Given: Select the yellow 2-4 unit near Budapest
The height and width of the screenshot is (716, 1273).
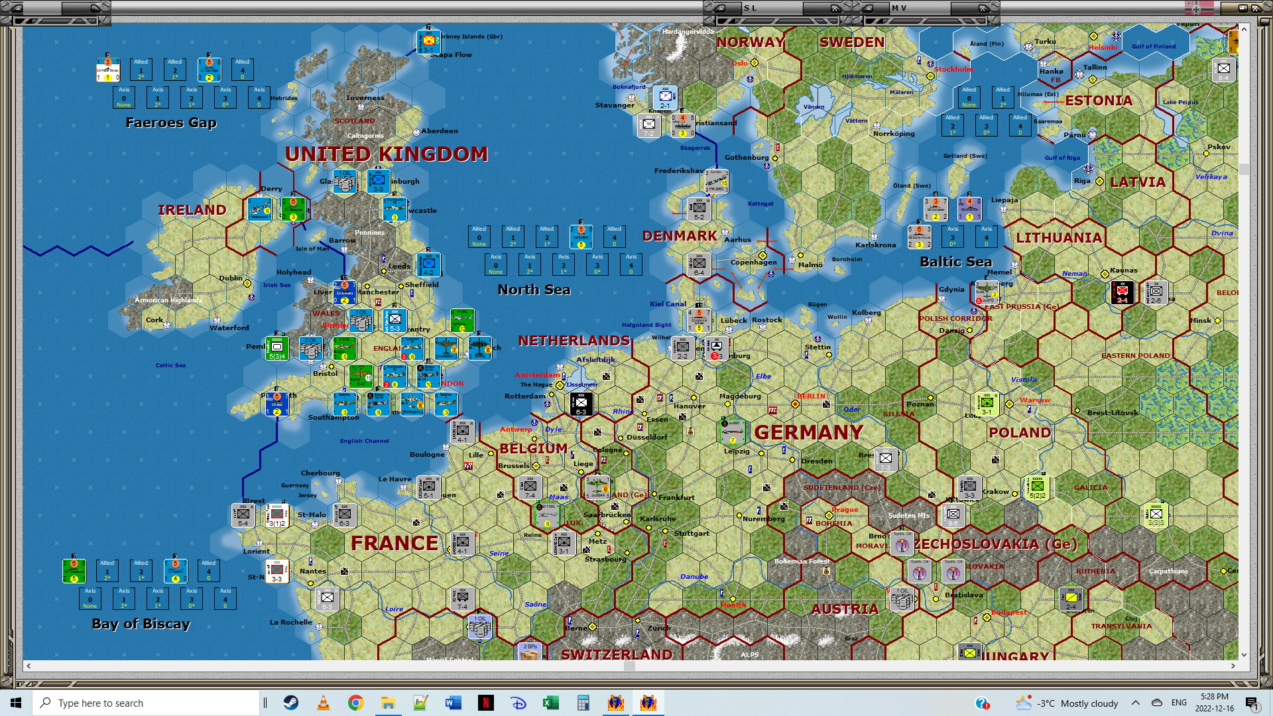Looking at the screenshot, I should (1071, 599).
